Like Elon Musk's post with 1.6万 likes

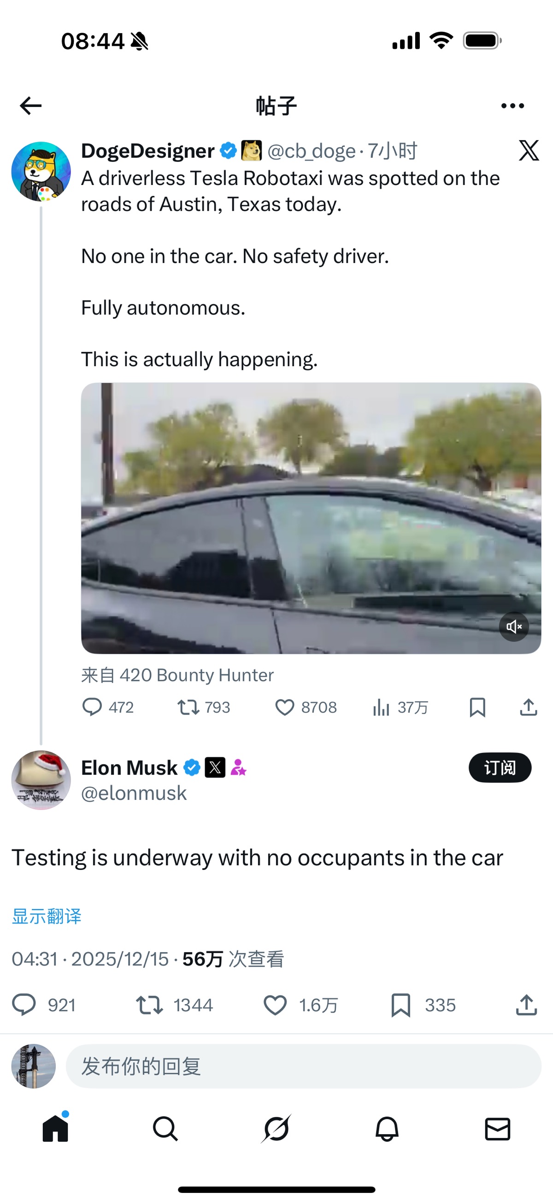(300, 1005)
